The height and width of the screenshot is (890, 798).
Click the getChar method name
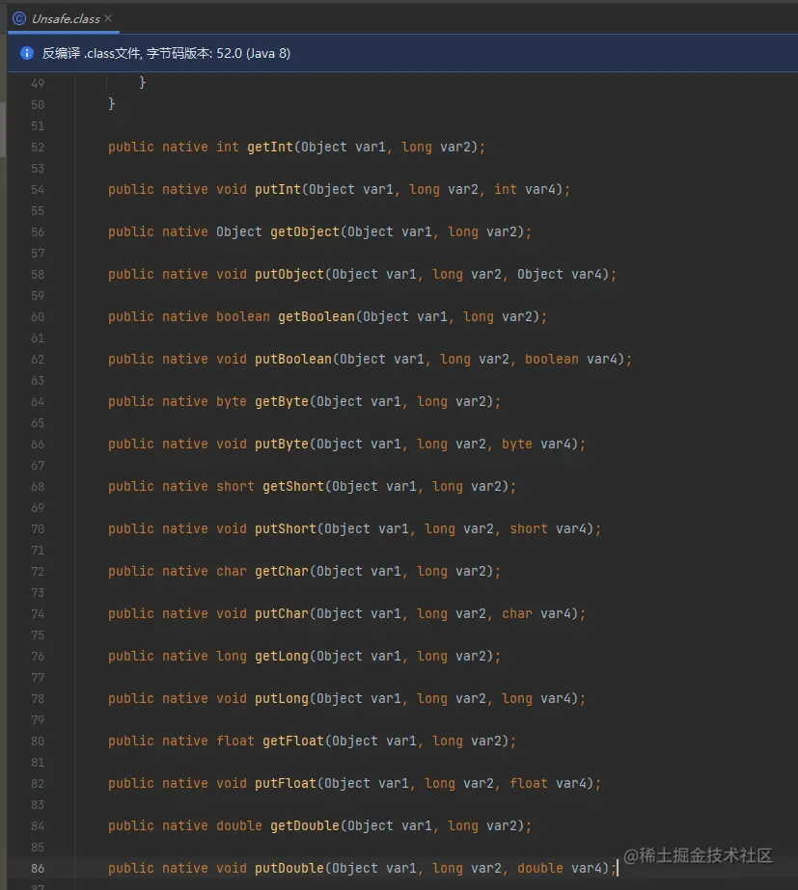coord(282,572)
